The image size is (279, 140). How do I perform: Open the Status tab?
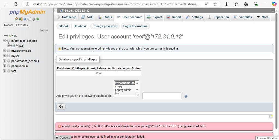105,17
